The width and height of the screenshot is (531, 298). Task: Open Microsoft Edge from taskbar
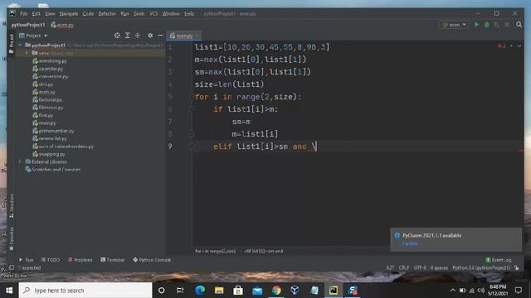point(200,291)
